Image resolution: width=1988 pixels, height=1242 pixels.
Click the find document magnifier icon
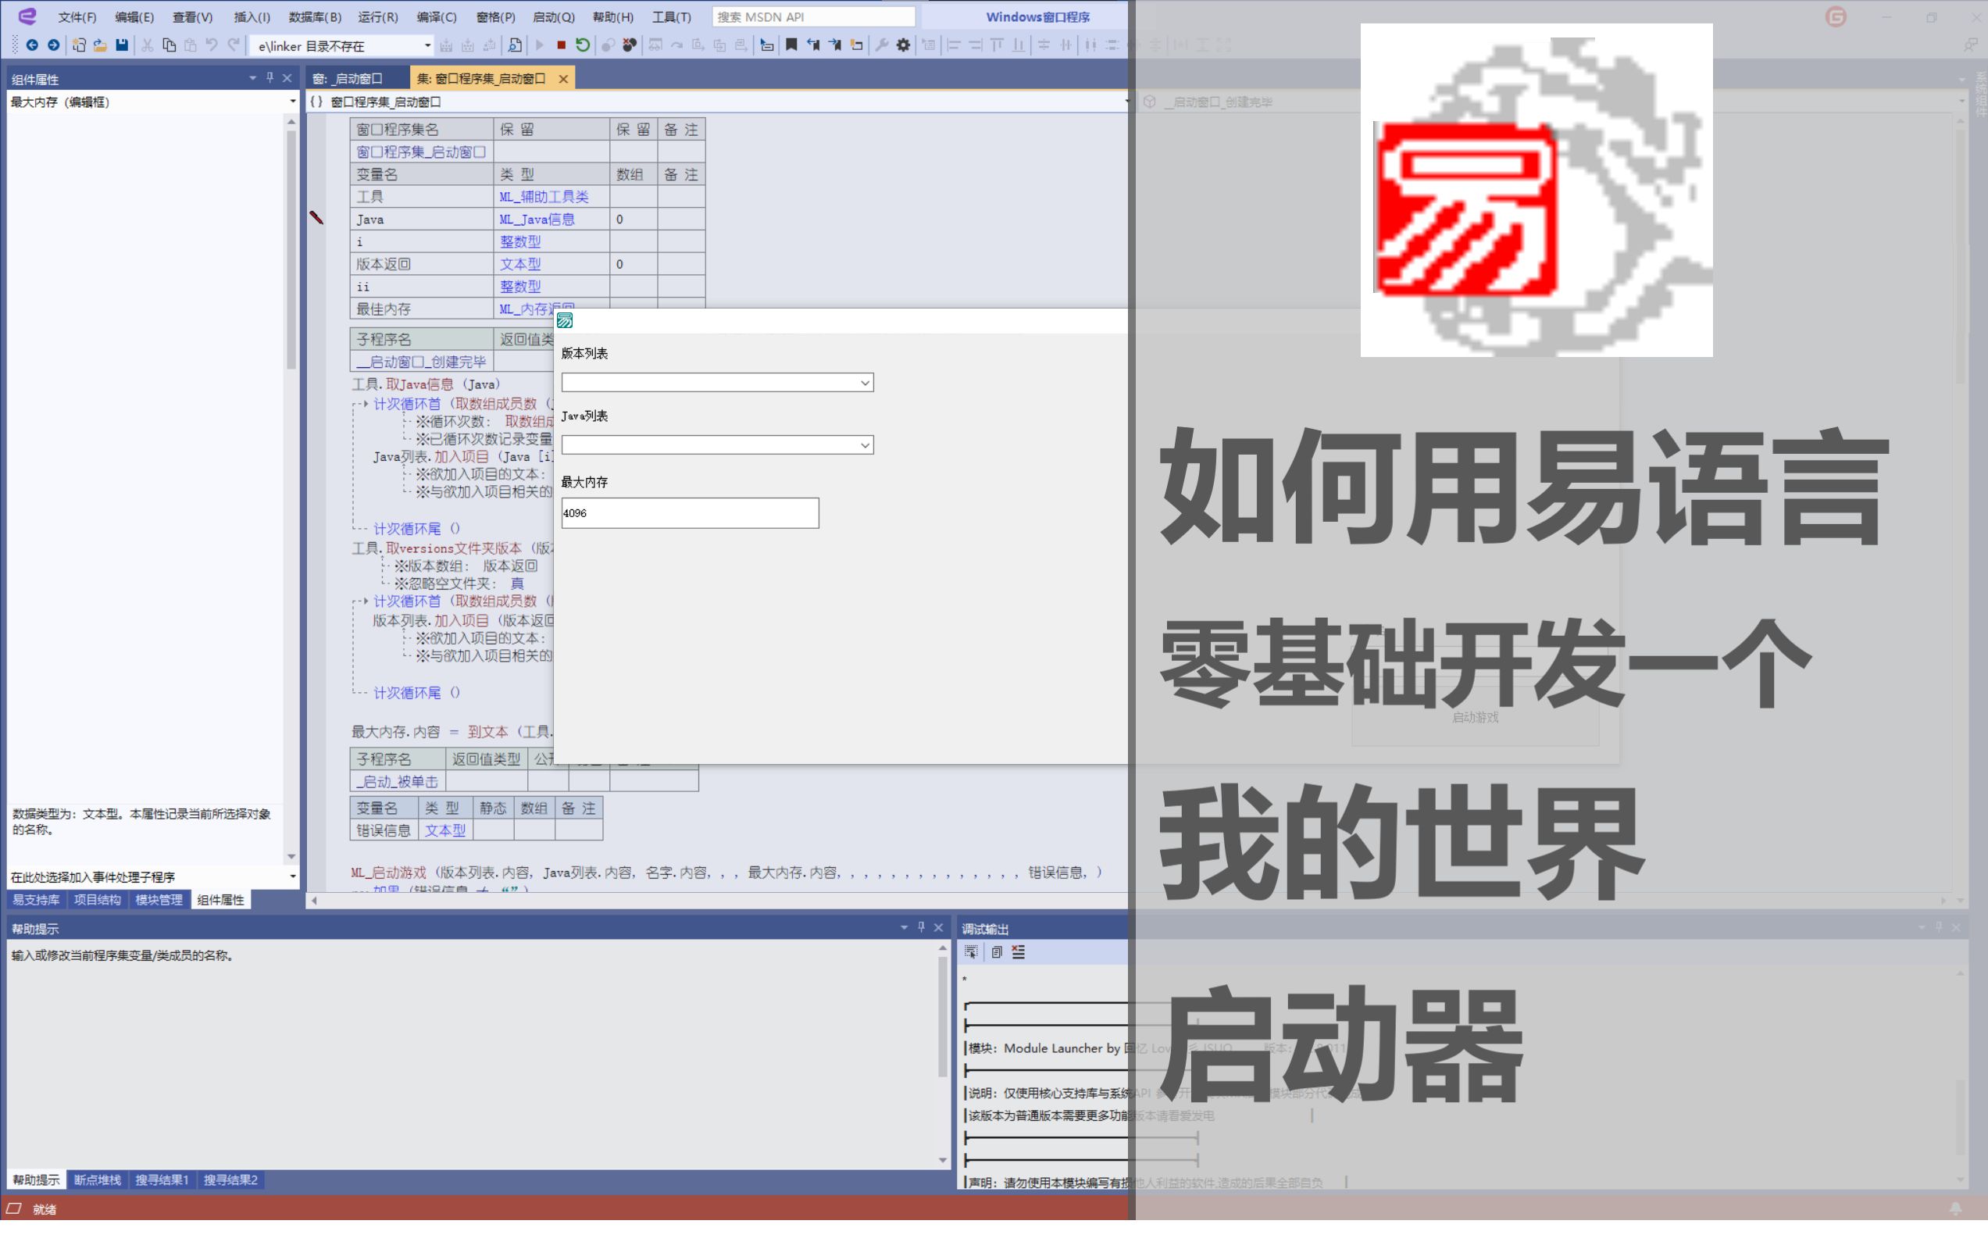[514, 45]
